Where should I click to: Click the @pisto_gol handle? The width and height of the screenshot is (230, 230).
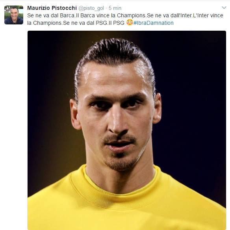[x=91, y=8]
